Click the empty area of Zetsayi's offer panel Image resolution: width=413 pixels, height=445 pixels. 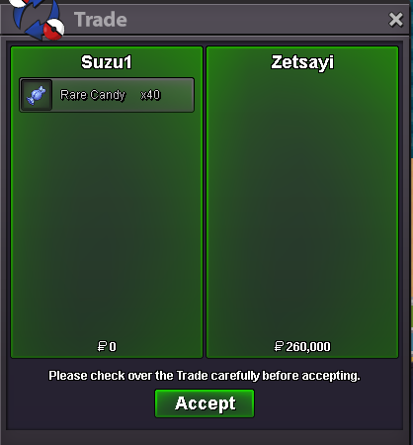tap(302, 205)
